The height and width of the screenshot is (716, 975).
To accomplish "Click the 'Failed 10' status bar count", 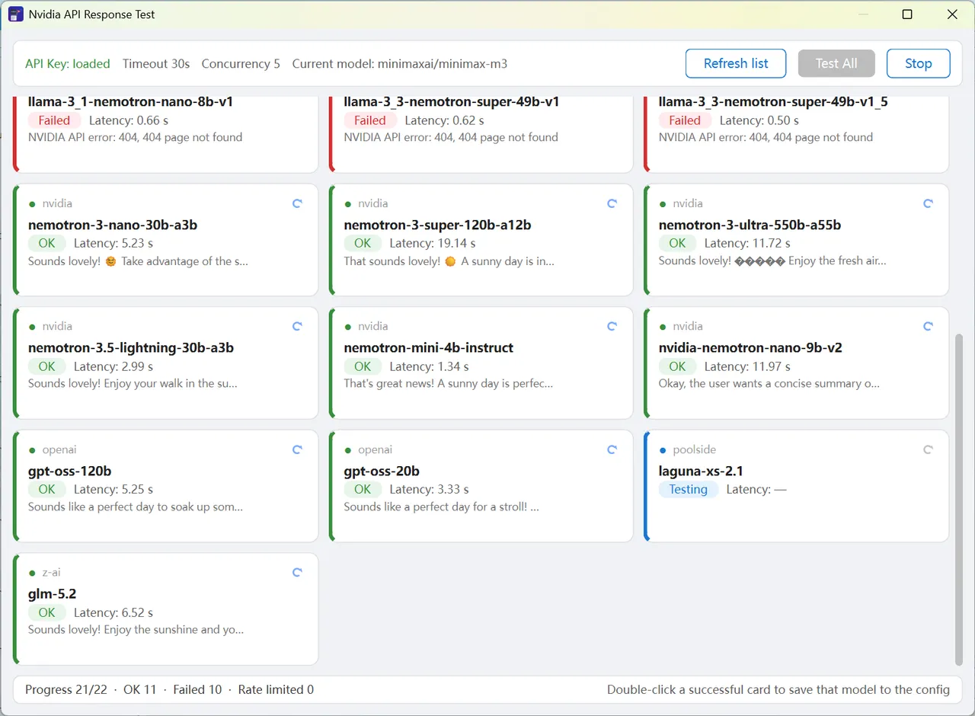I will (x=197, y=689).
